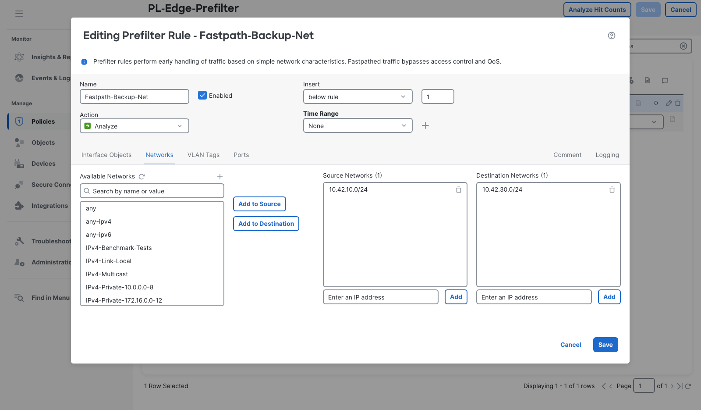
Task: Switch to the Interface Objects tab
Action: pyautogui.click(x=106, y=155)
